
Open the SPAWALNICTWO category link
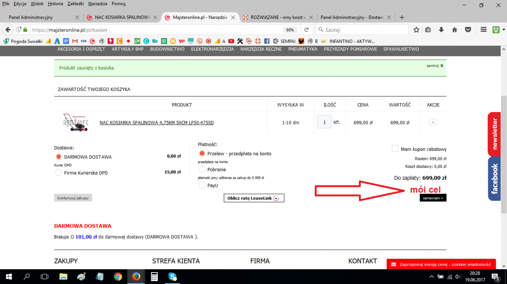coord(401,49)
